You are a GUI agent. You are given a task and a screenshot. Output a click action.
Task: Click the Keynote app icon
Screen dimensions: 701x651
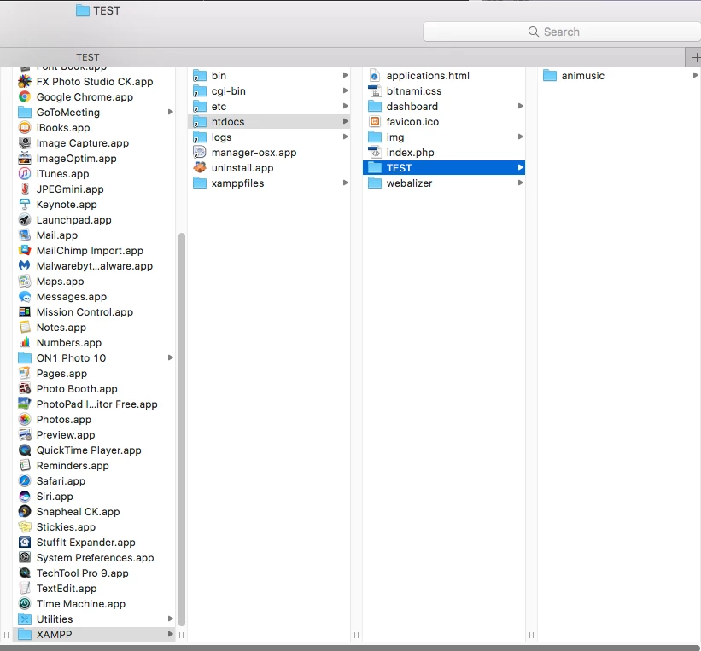pyautogui.click(x=25, y=205)
